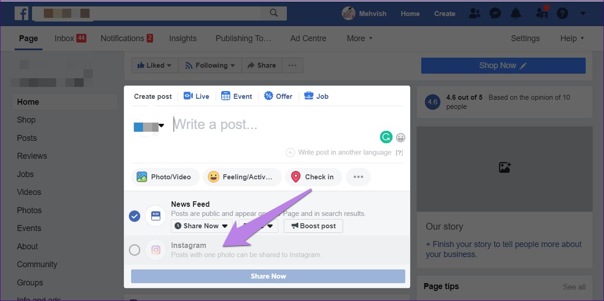Click the search magnifier icon
This screenshot has width=604, height=301.
coord(274,13)
